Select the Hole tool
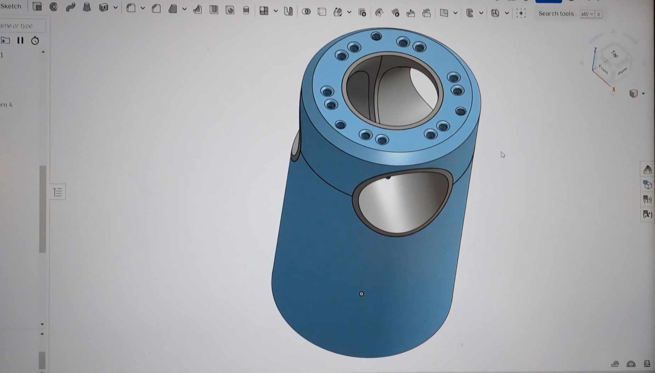655x373 pixels. [230, 10]
